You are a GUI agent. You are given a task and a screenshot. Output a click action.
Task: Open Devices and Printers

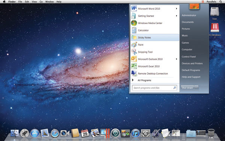pyautogui.click(x=192, y=64)
